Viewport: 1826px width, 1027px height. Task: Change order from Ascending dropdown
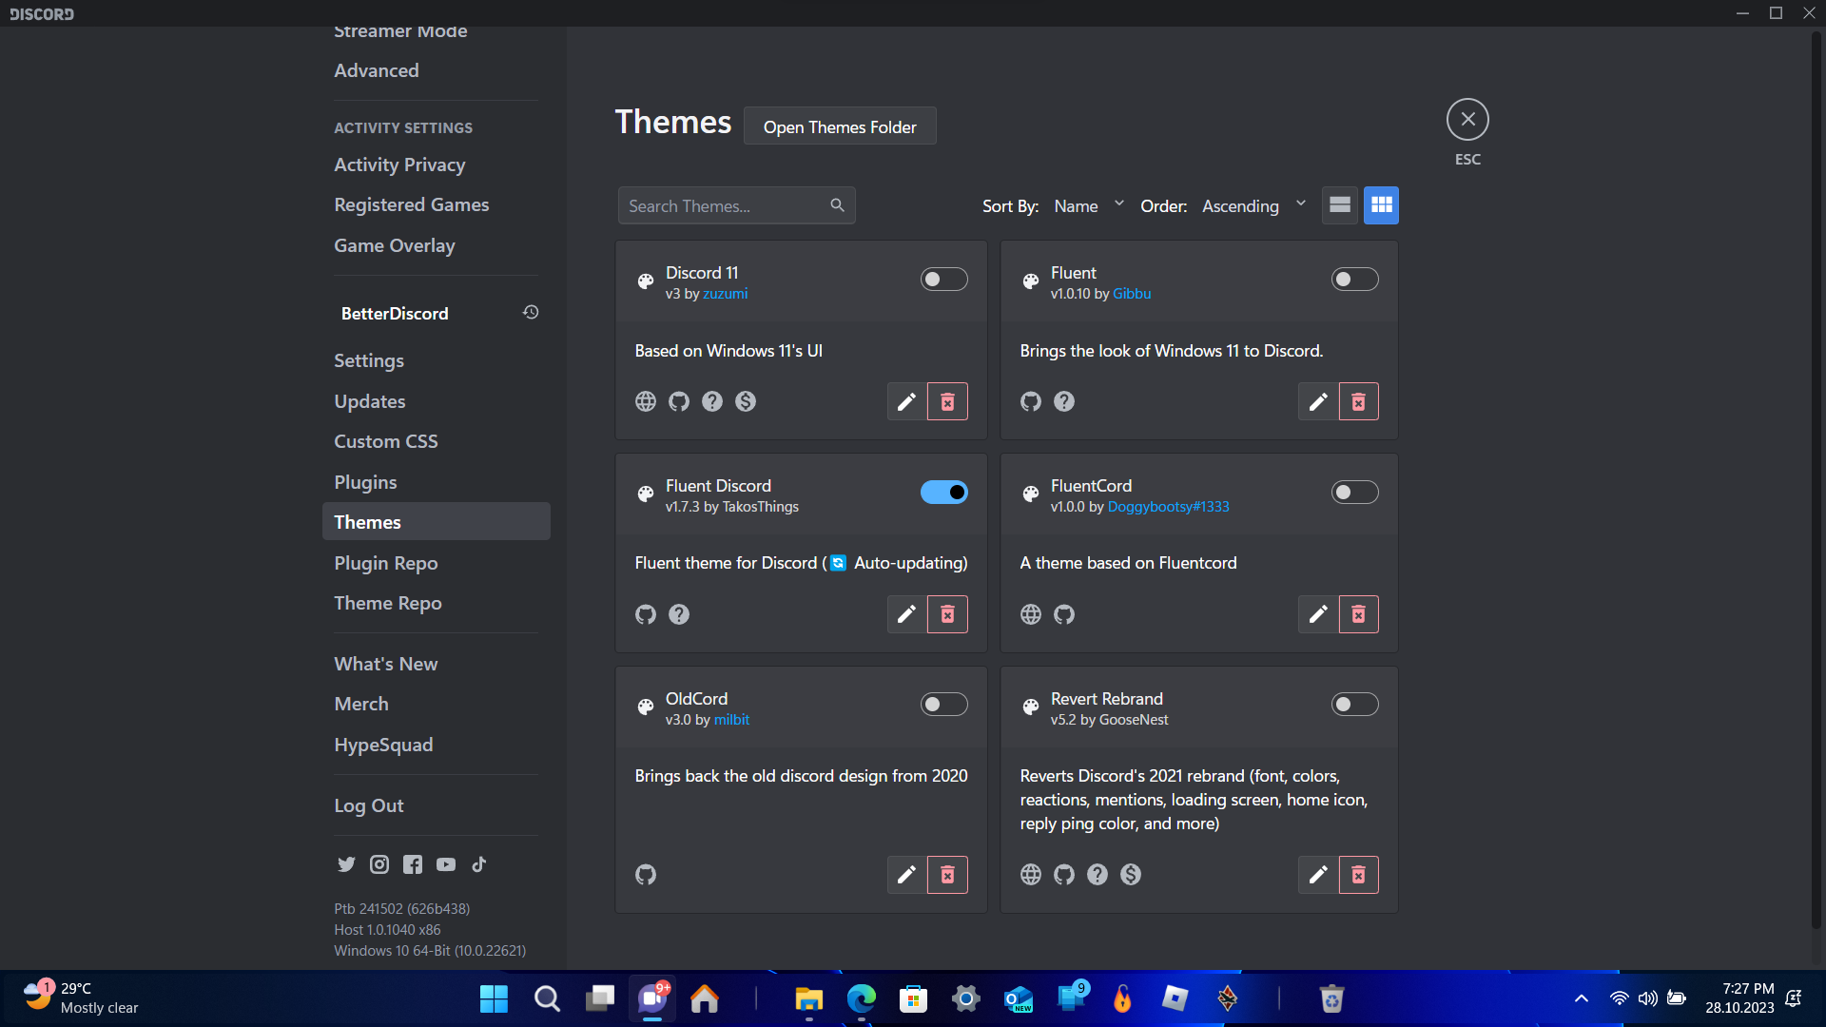[x=1253, y=205]
